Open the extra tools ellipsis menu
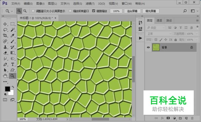This screenshot has height=122, width=201. tap(5, 82)
